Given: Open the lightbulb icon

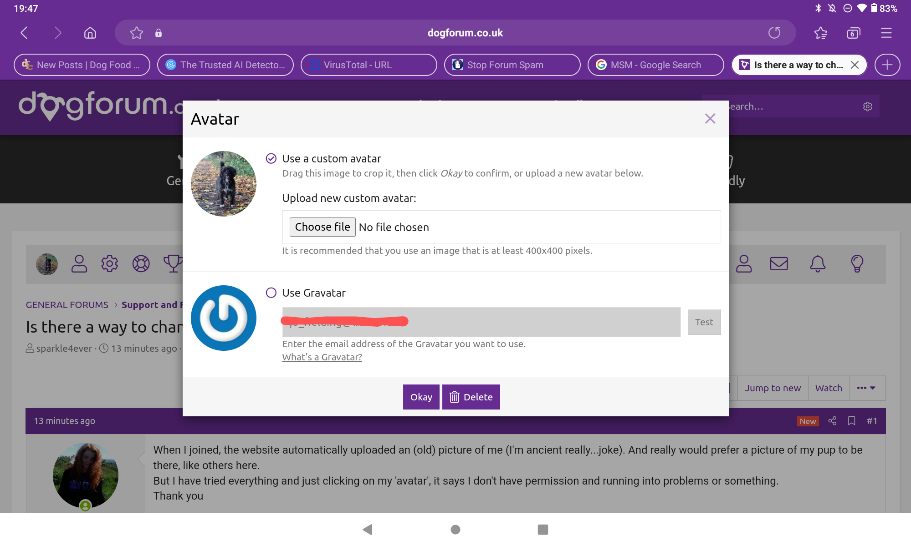Looking at the screenshot, I should point(857,263).
